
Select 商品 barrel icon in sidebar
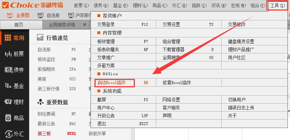pyautogui.click(x=8, y=117)
